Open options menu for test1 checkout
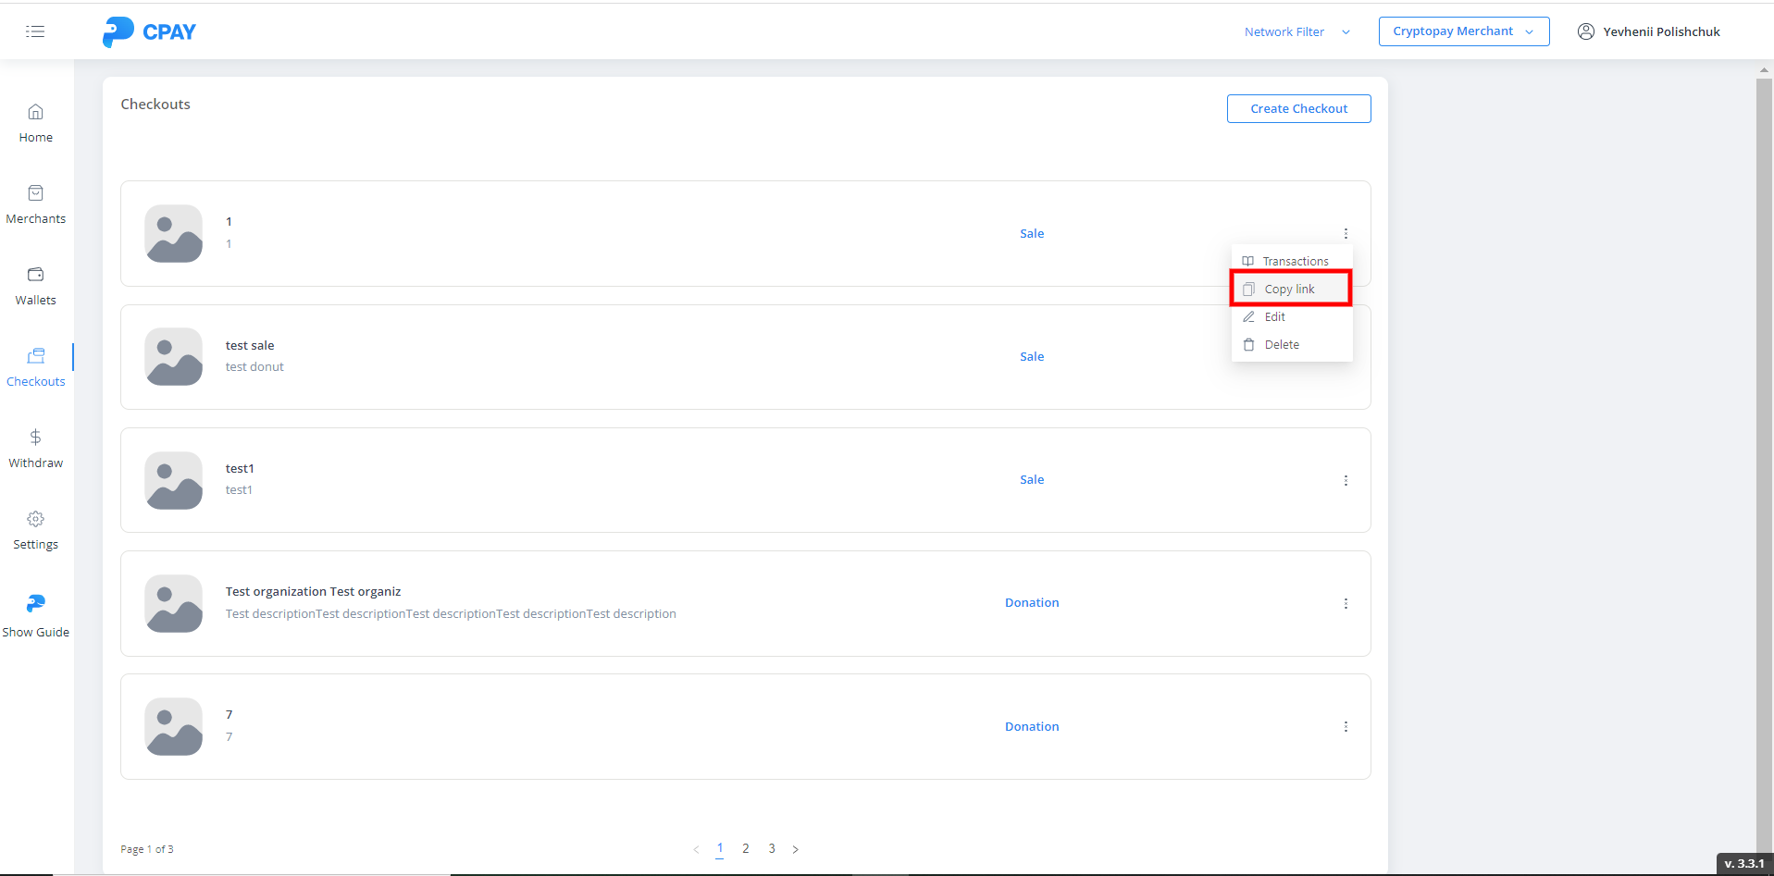Screen dimensions: 1774x876 point(1346,480)
